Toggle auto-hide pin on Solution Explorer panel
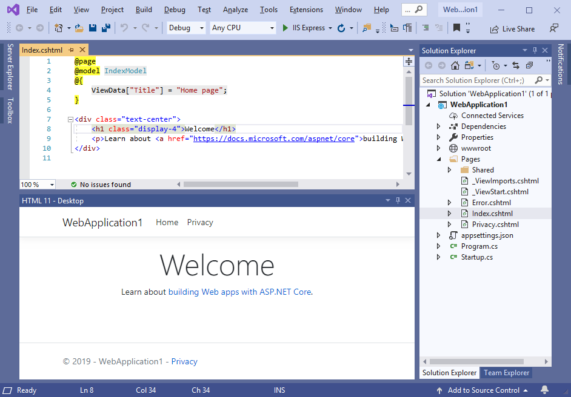This screenshot has height=397, width=571. 535,51
